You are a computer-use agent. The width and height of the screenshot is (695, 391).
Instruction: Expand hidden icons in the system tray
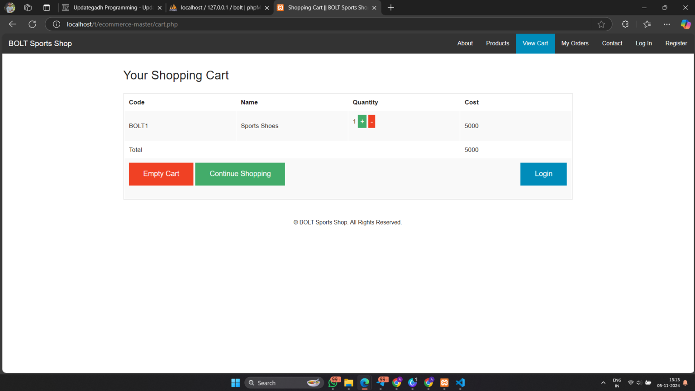pos(603,382)
